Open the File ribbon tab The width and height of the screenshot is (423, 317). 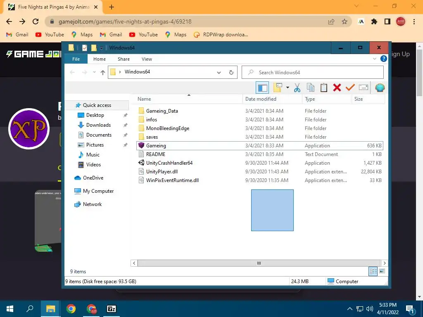pyautogui.click(x=76, y=59)
